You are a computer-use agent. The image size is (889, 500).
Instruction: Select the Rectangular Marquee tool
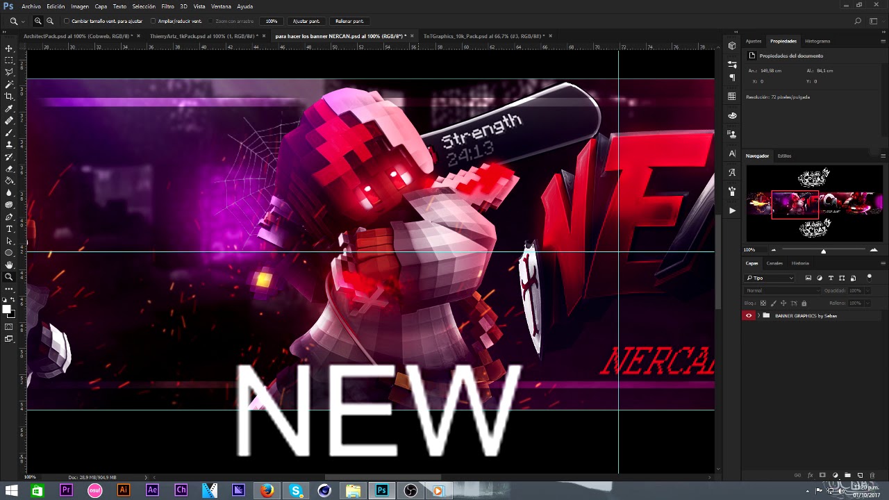pos(9,60)
